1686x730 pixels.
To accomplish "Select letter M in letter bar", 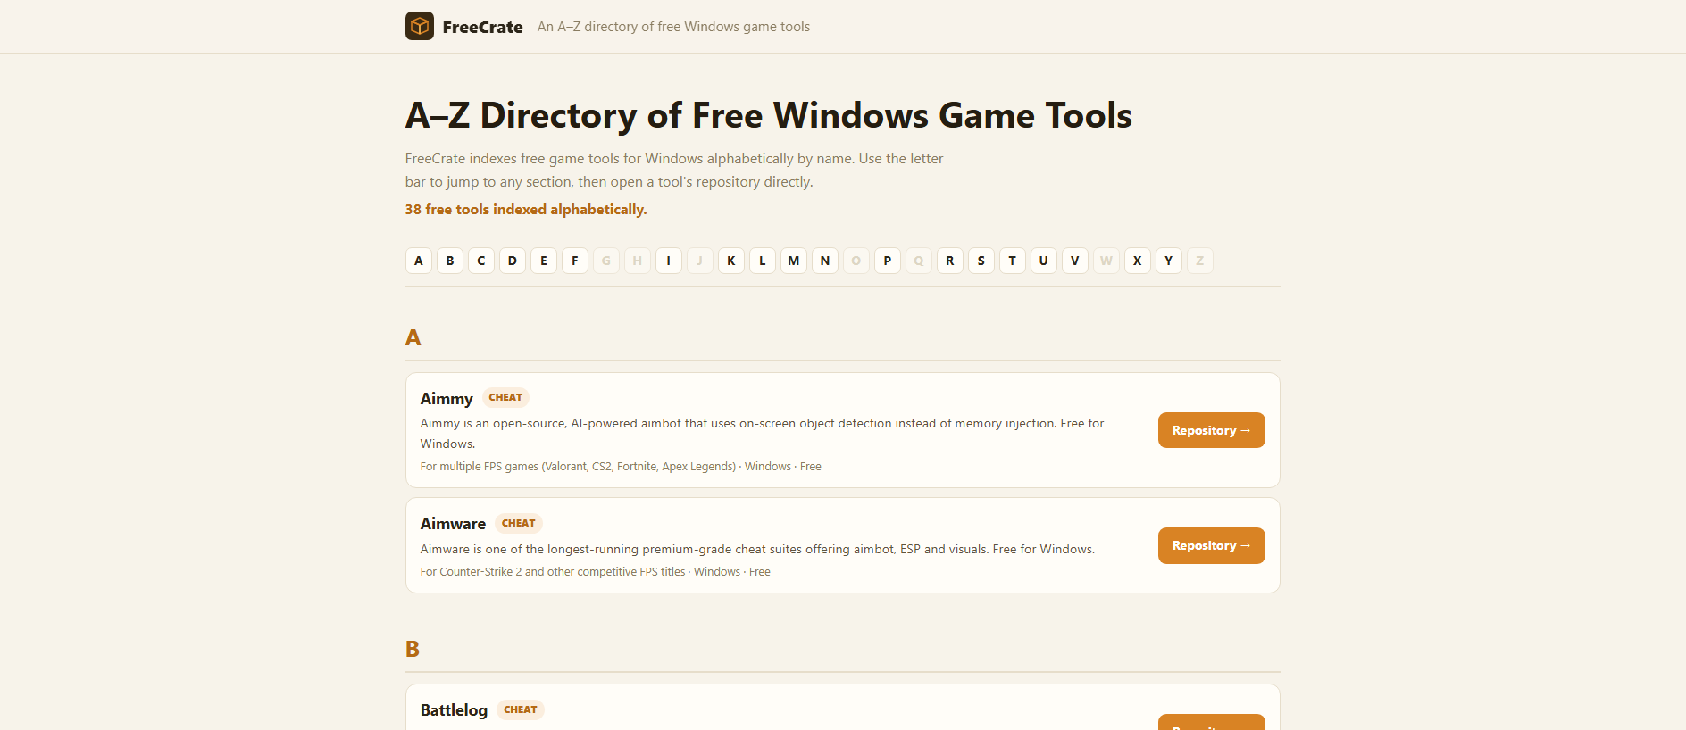I will 794,261.
